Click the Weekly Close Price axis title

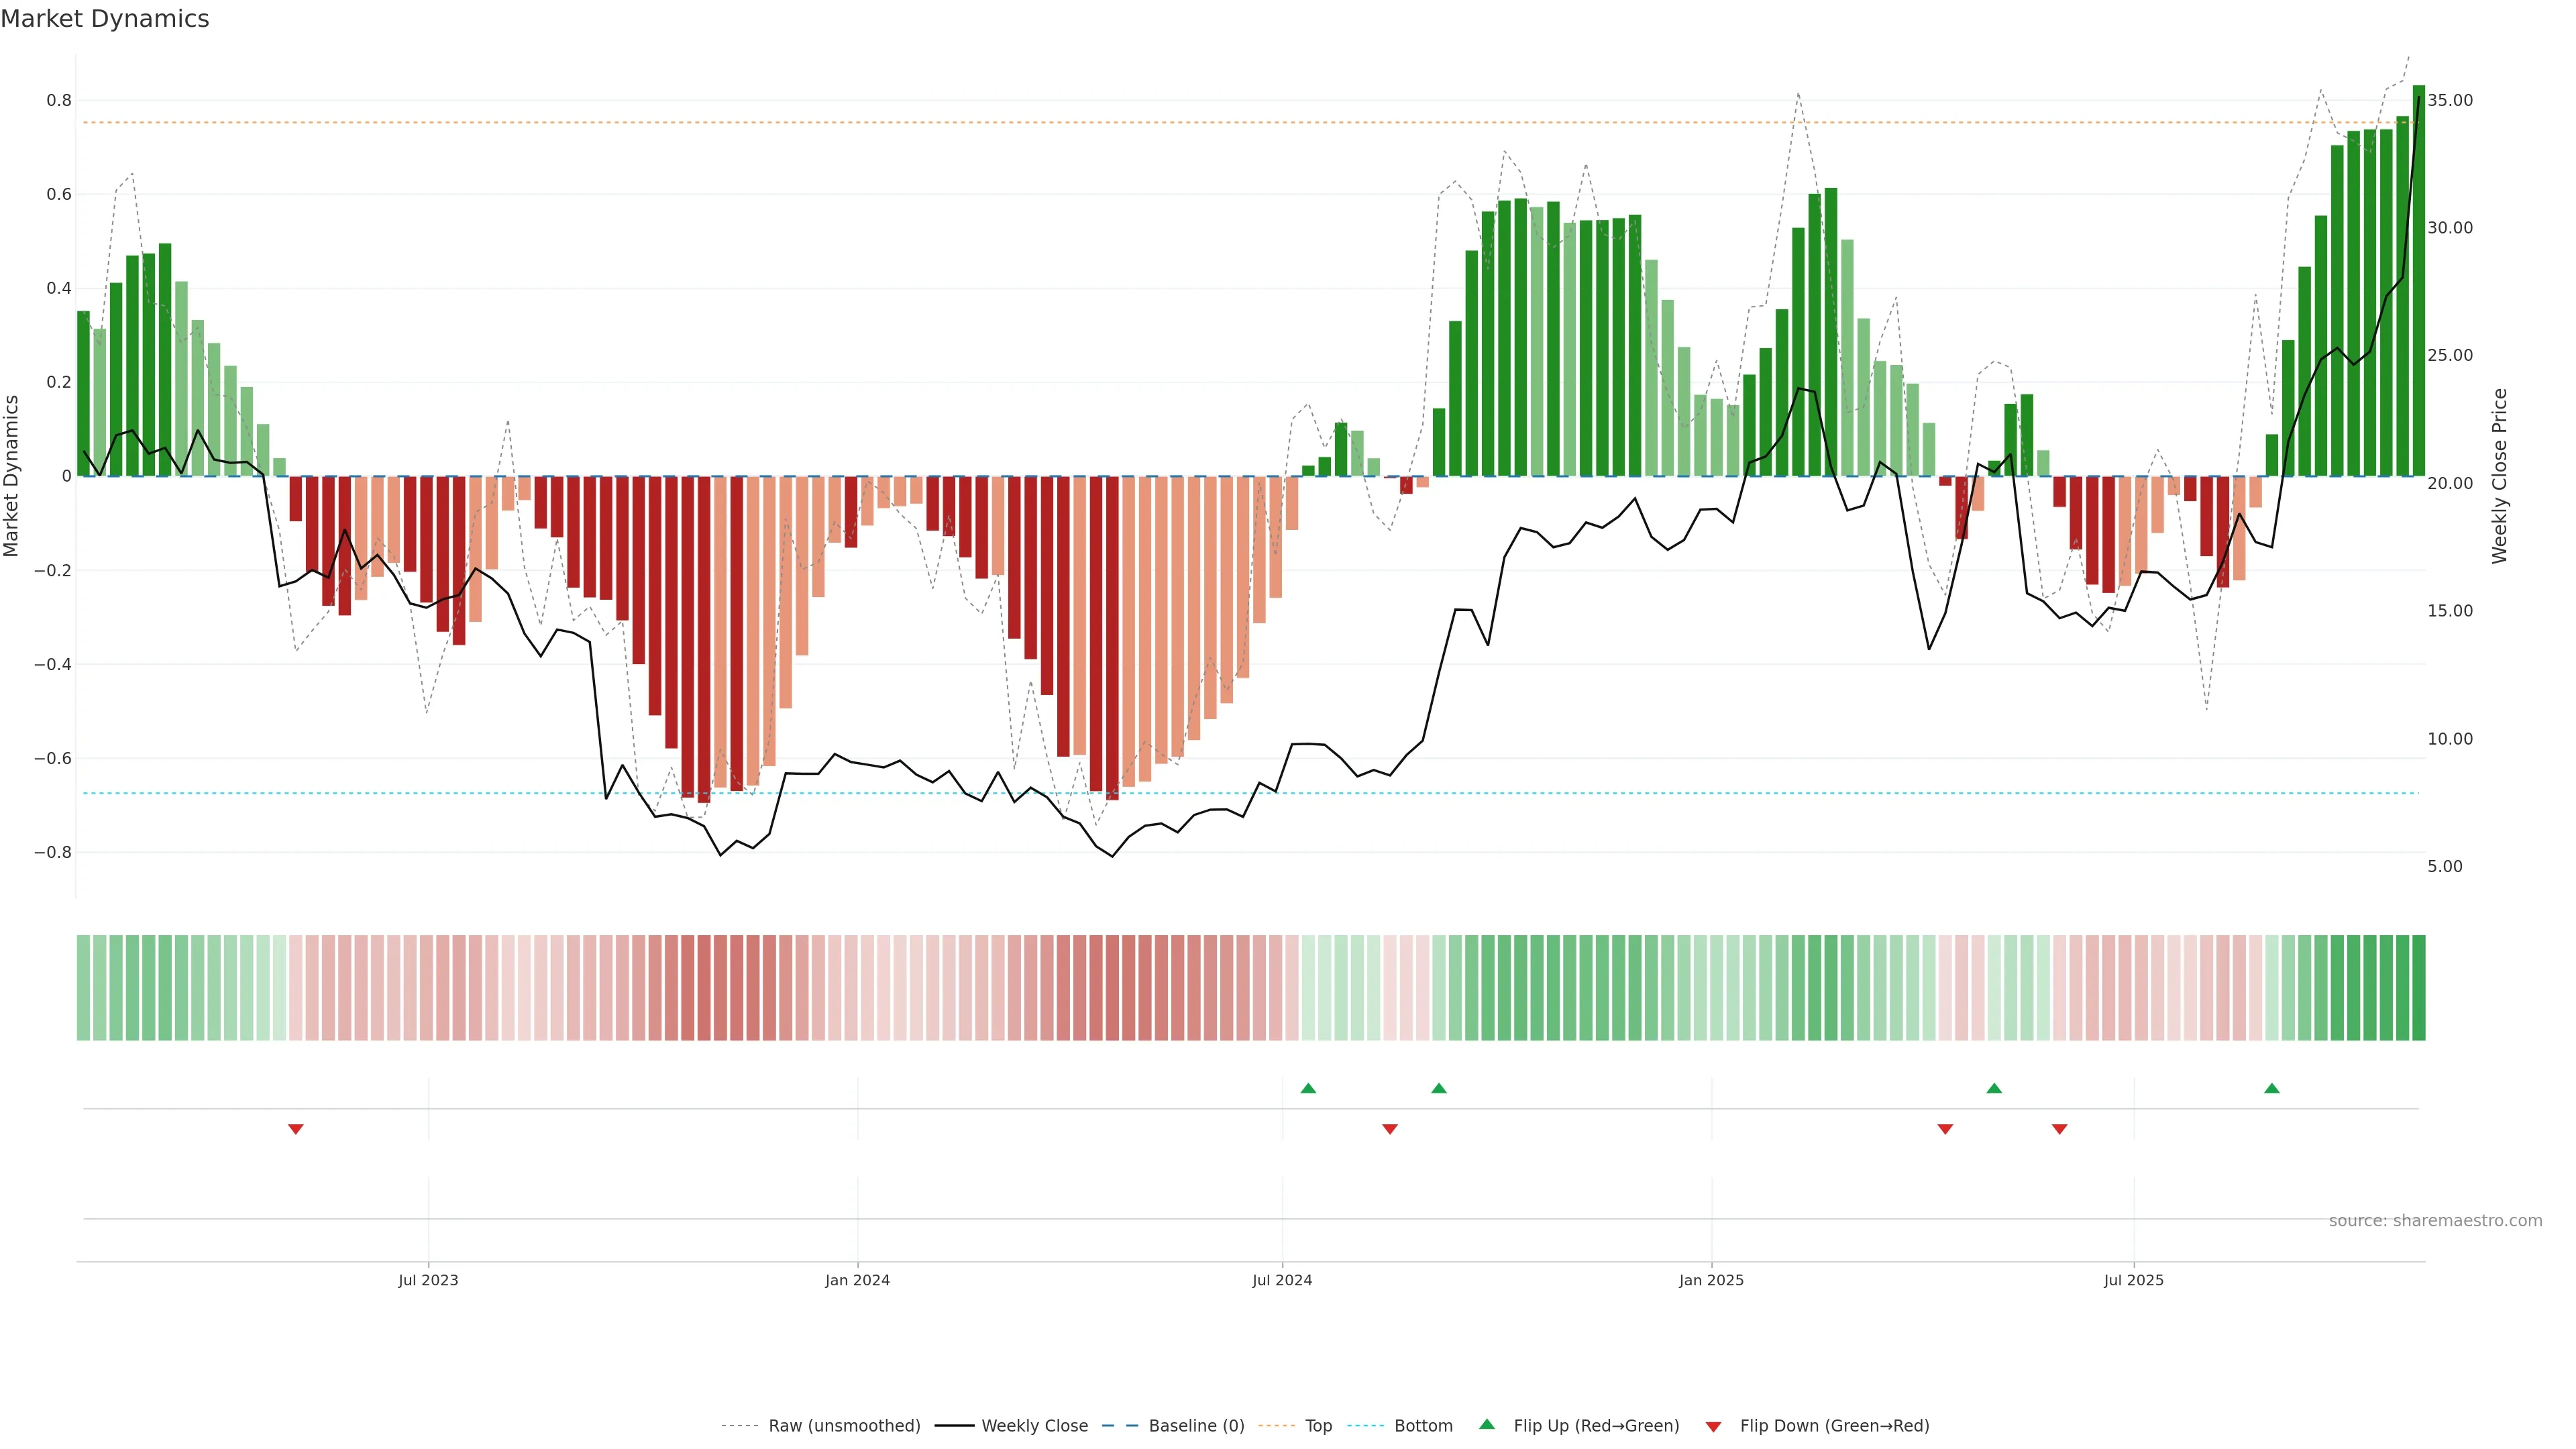coord(2499,476)
